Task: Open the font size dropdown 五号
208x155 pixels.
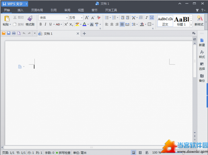Action: [x=82, y=18]
